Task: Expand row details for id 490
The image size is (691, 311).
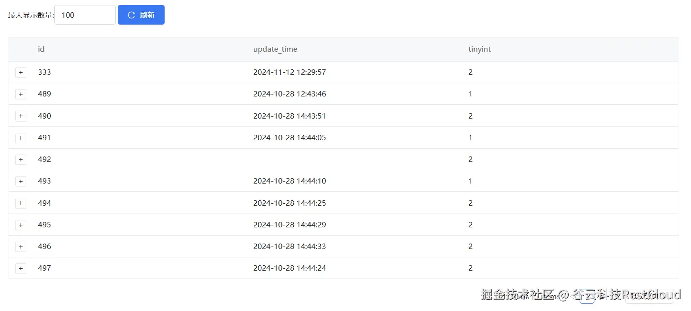Action: click(21, 116)
